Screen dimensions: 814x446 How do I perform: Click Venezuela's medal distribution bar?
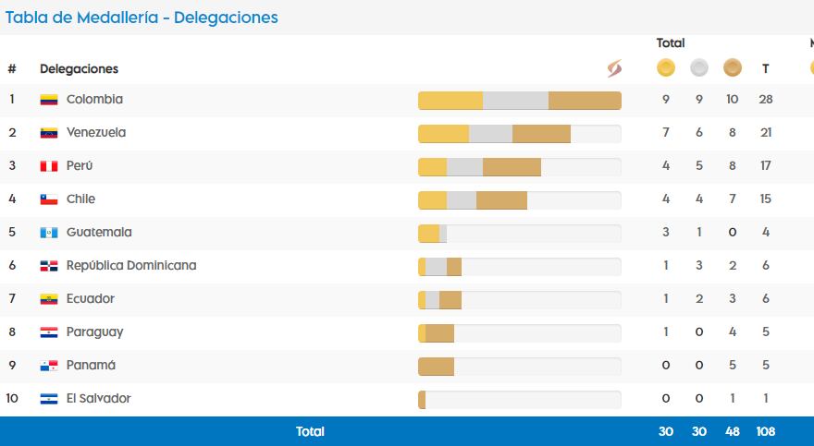click(x=519, y=134)
